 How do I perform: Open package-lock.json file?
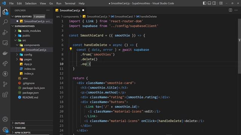click(x=34, y=88)
